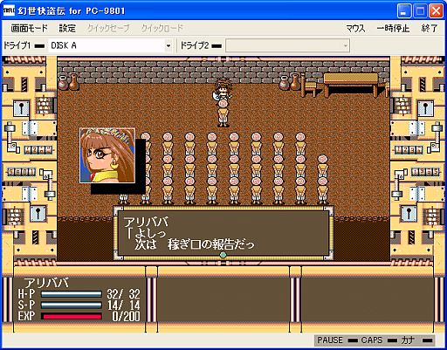Screen dimensions: 447x350
Task: Click the ドライブ1 access indicator
Action: [39, 46]
